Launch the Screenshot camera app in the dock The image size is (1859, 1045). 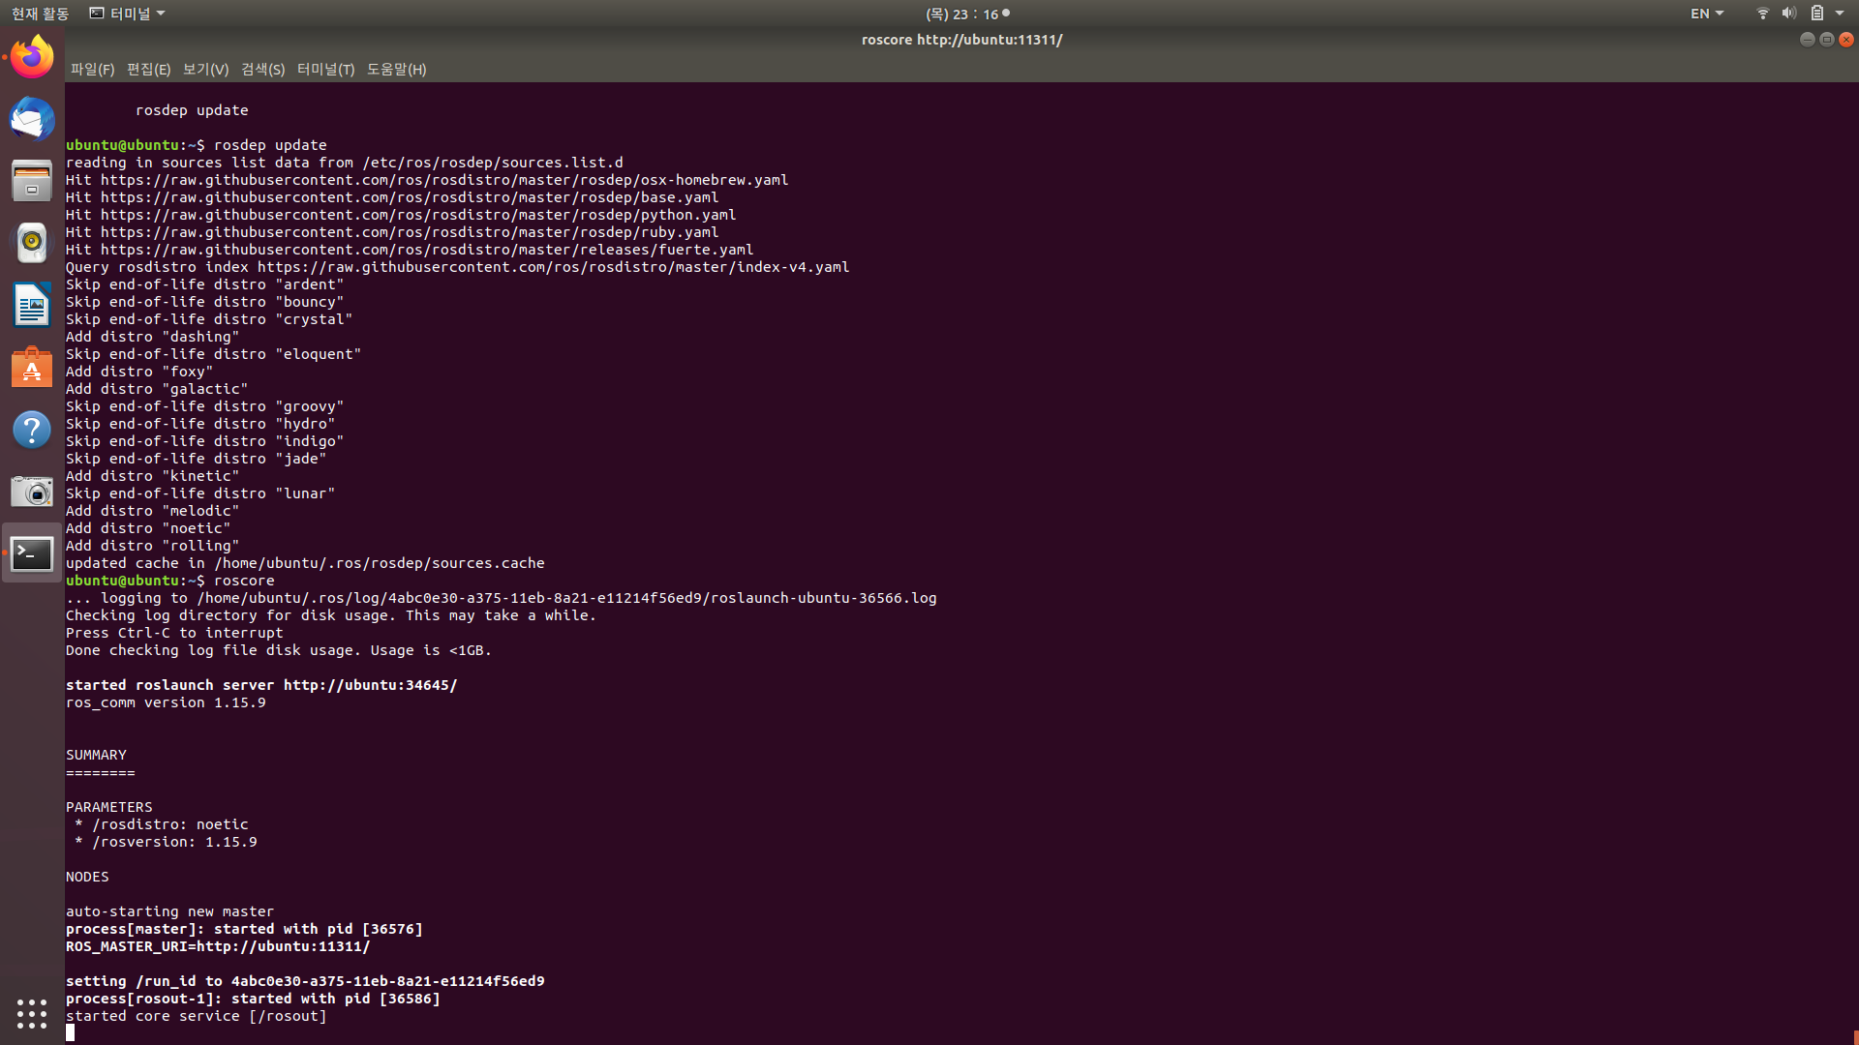(32, 492)
